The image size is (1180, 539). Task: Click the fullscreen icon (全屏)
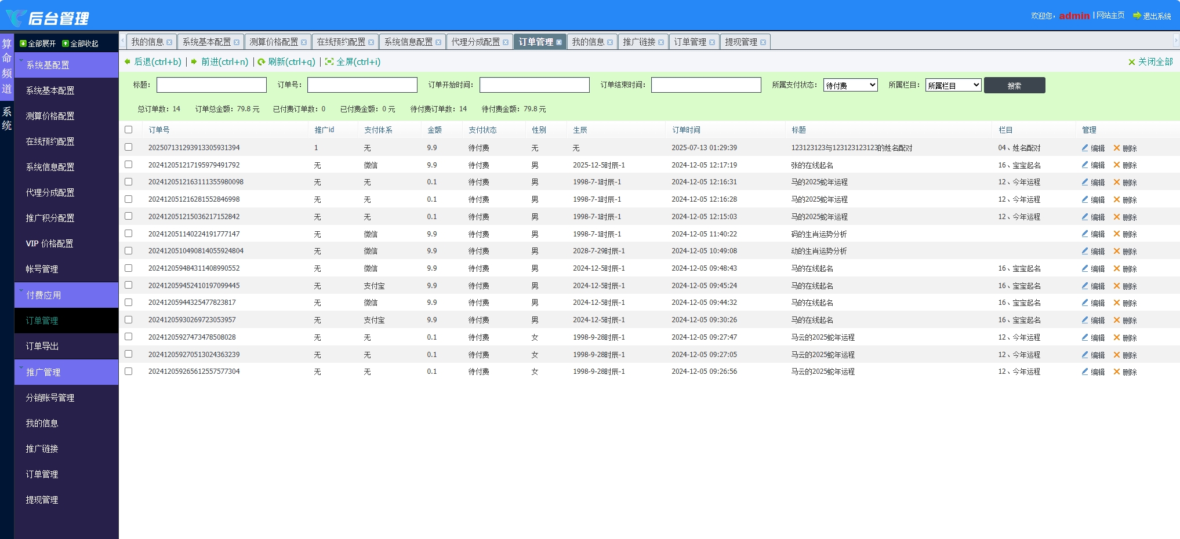click(x=329, y=62)
